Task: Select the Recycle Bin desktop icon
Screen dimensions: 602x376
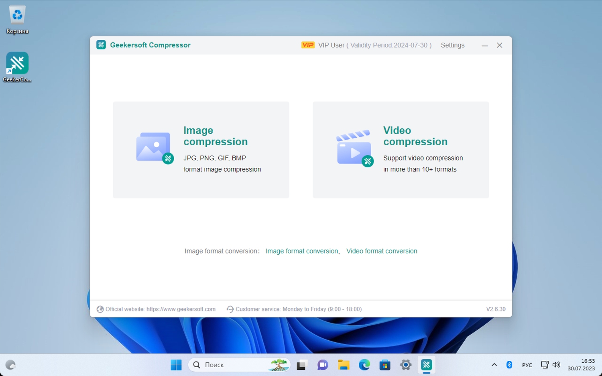Action: click(17, 19)
